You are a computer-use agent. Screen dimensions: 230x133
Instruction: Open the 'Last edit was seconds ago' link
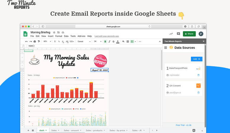pos(107,36)
